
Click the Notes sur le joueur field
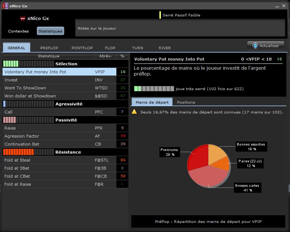coord(180,28)
